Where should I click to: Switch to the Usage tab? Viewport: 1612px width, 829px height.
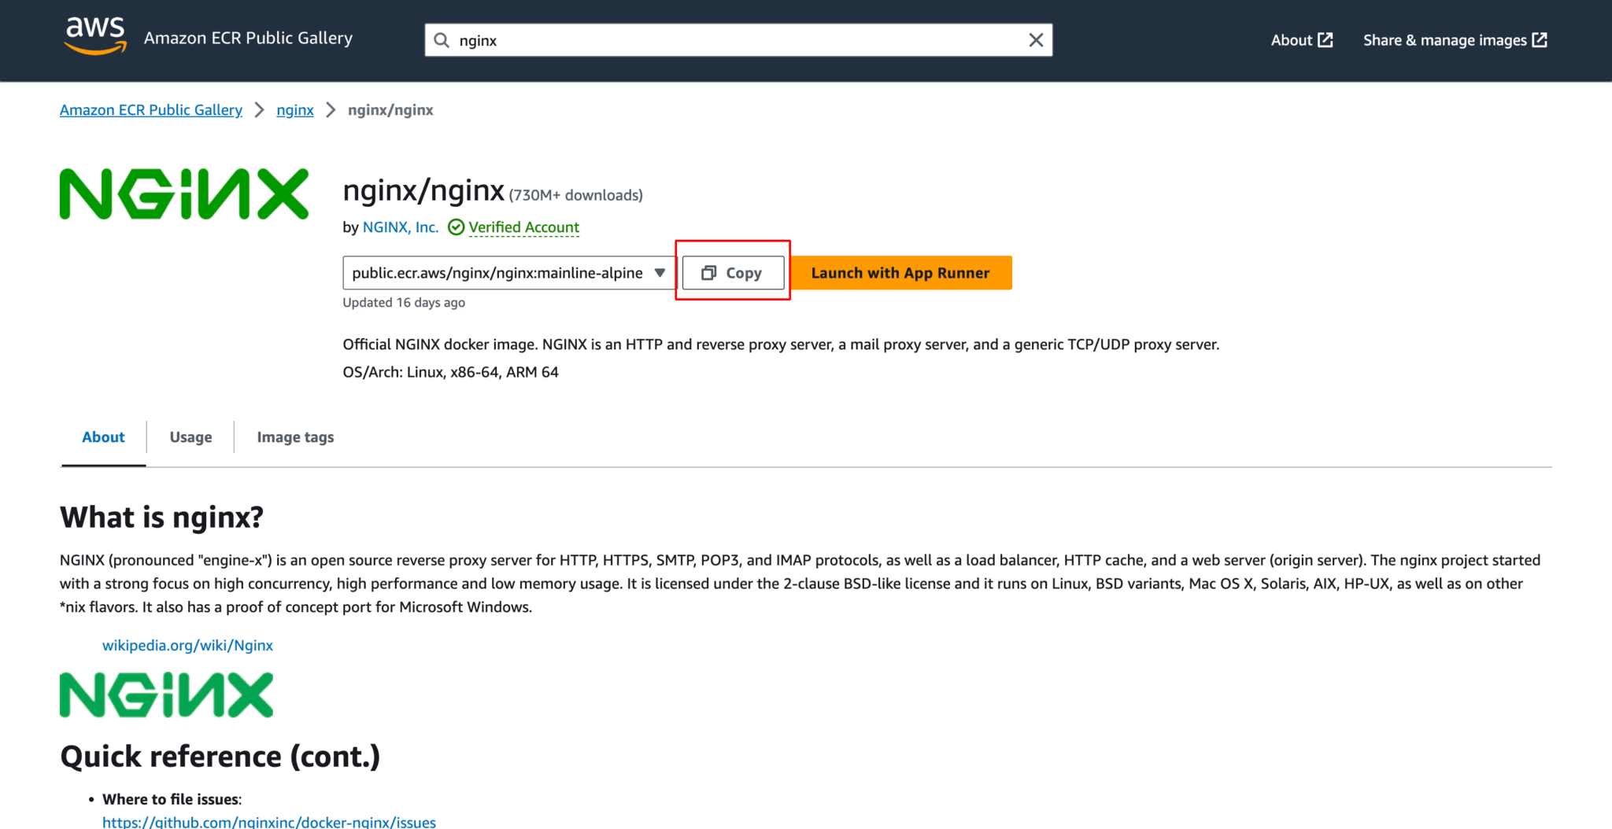click(190, 437)
